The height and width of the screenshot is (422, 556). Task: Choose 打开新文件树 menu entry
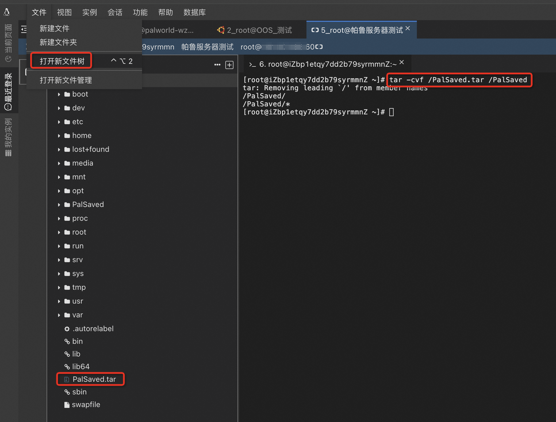(x=62, y=61)
